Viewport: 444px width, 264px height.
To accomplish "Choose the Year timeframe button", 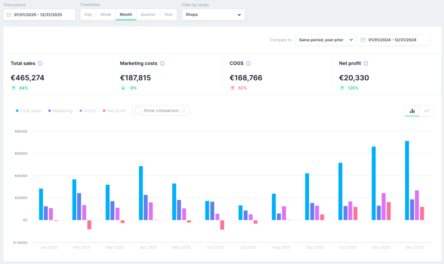I will pos(169,14).
